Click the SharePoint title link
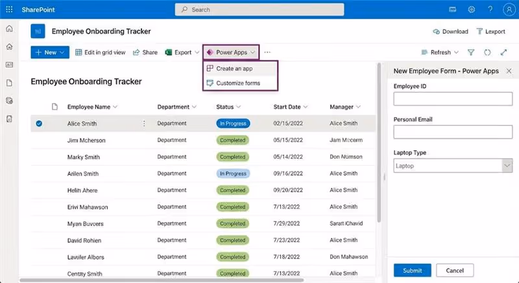The image size is (519, 283). click(38, 10)
